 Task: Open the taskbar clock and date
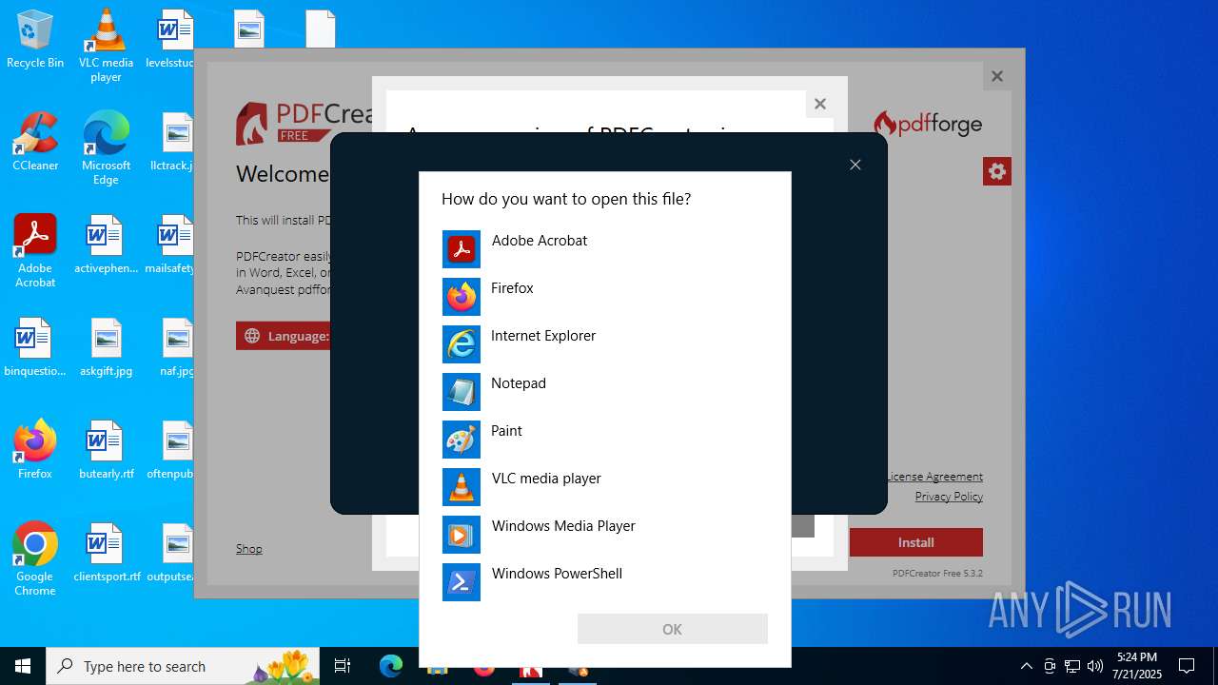point(1137,666)
